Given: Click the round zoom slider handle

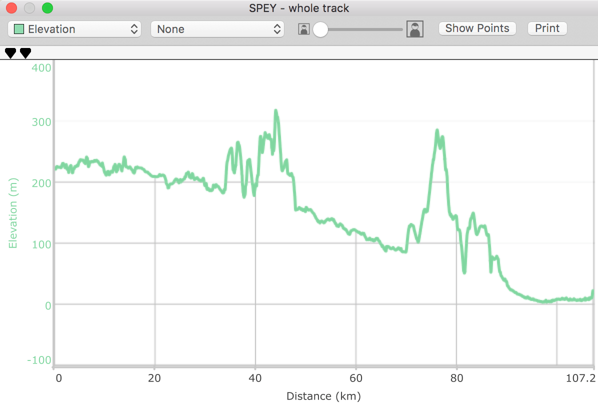Looking at the screenshot, I should (x=320, y=29).
